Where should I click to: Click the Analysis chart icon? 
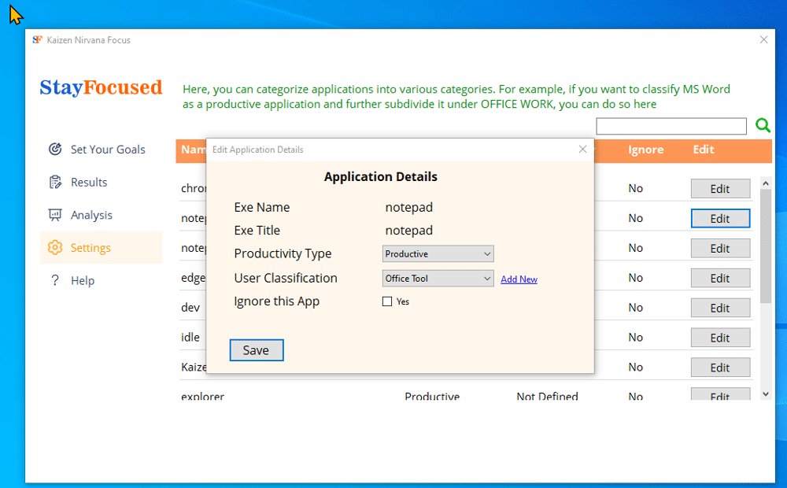[x=55, y=215]
